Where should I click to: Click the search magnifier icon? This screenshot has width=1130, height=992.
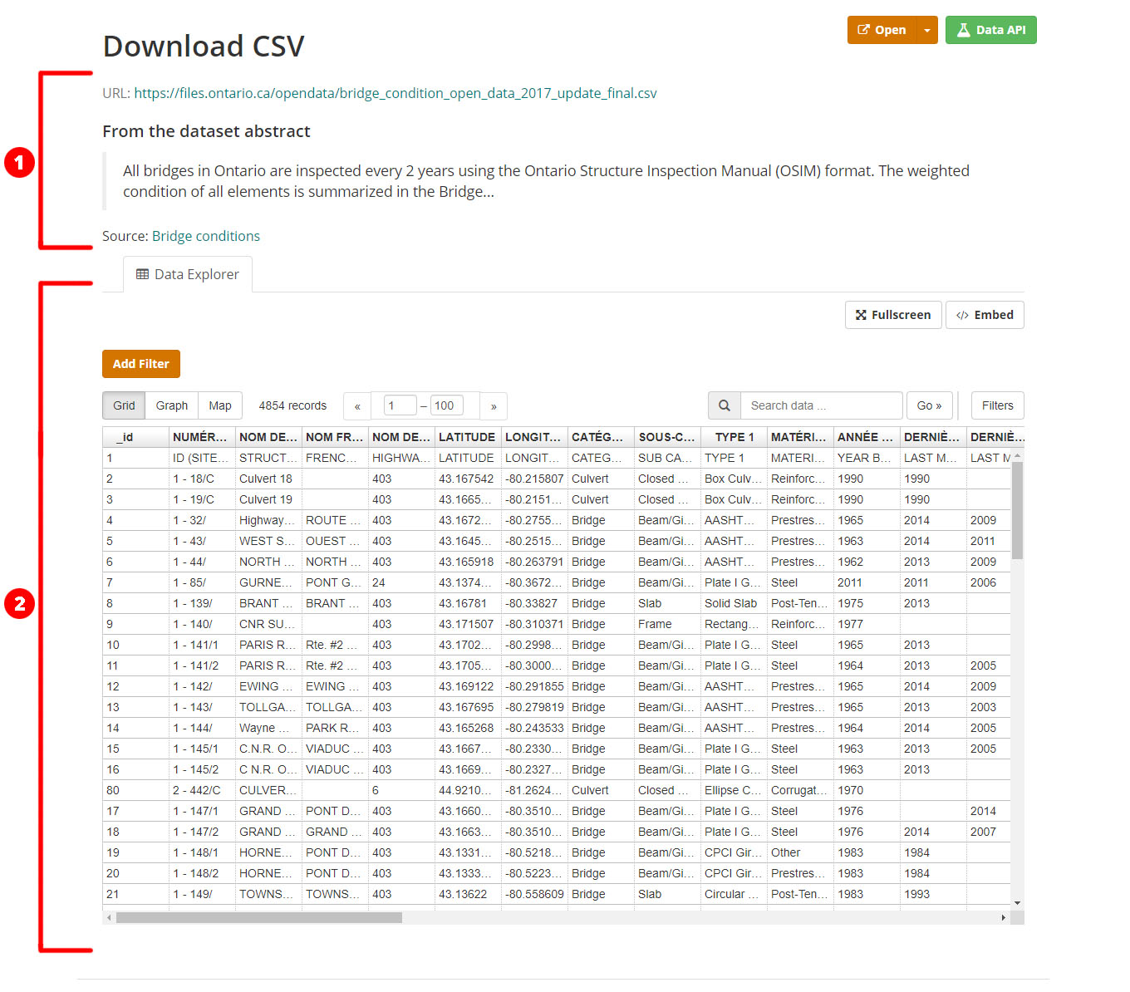(723, 405)
